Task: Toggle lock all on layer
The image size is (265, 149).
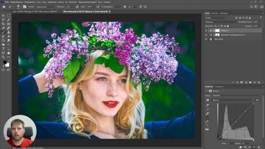Action: [x=228, y=26]
